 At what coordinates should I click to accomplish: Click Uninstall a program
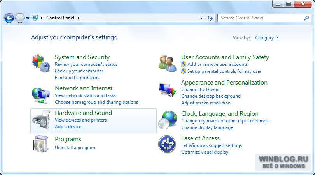click(x=75, y=148)
